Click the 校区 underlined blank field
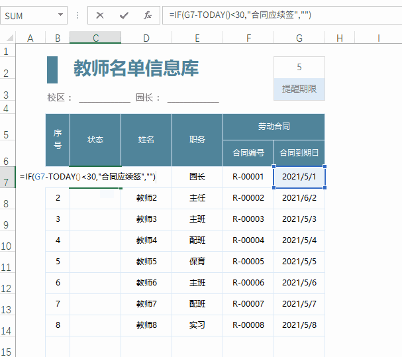 (105, 98)
